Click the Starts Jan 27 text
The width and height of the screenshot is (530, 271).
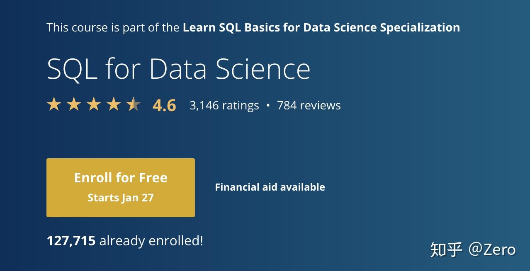coord(121,198)
